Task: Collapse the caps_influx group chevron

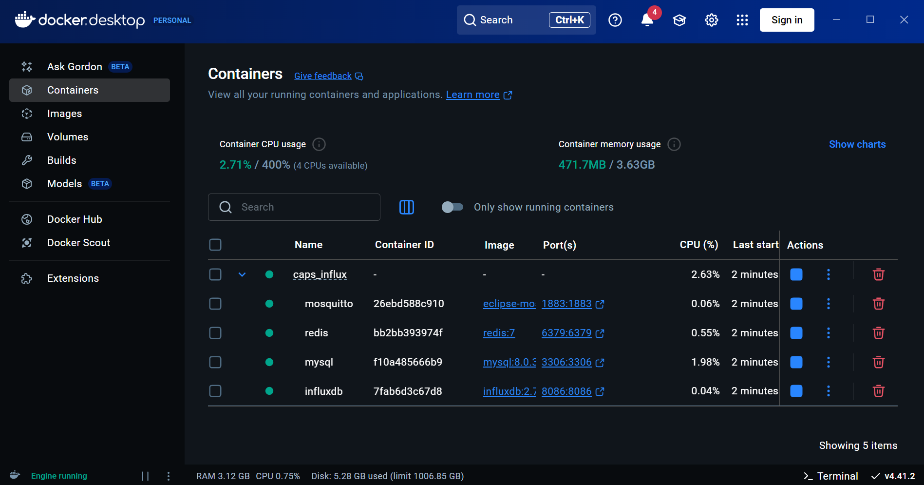Action: (242, 274)
